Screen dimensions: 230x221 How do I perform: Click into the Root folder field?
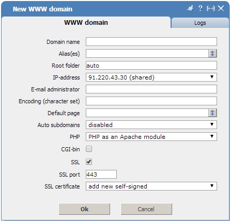[151, 66]
